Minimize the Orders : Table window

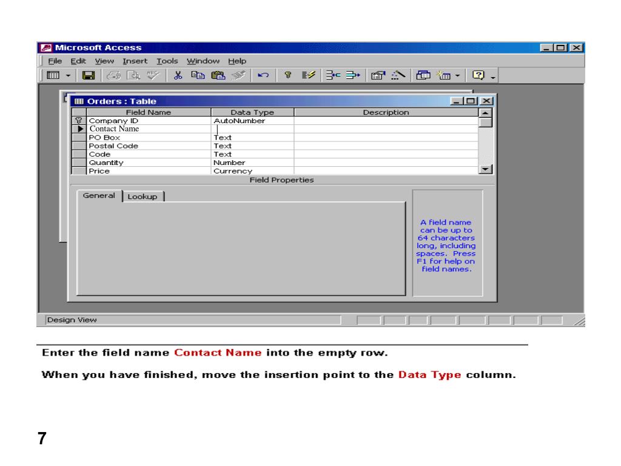457,101
